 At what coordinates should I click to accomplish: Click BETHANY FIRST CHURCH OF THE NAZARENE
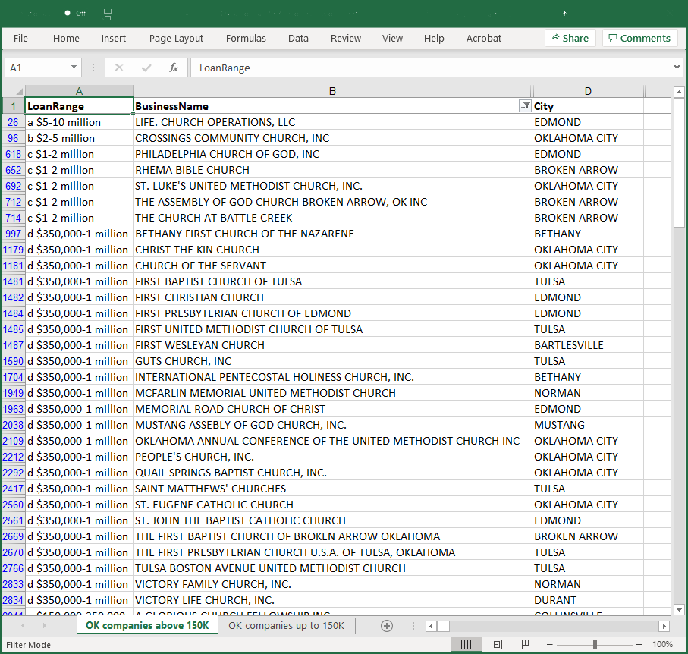(x=332, y=234)
